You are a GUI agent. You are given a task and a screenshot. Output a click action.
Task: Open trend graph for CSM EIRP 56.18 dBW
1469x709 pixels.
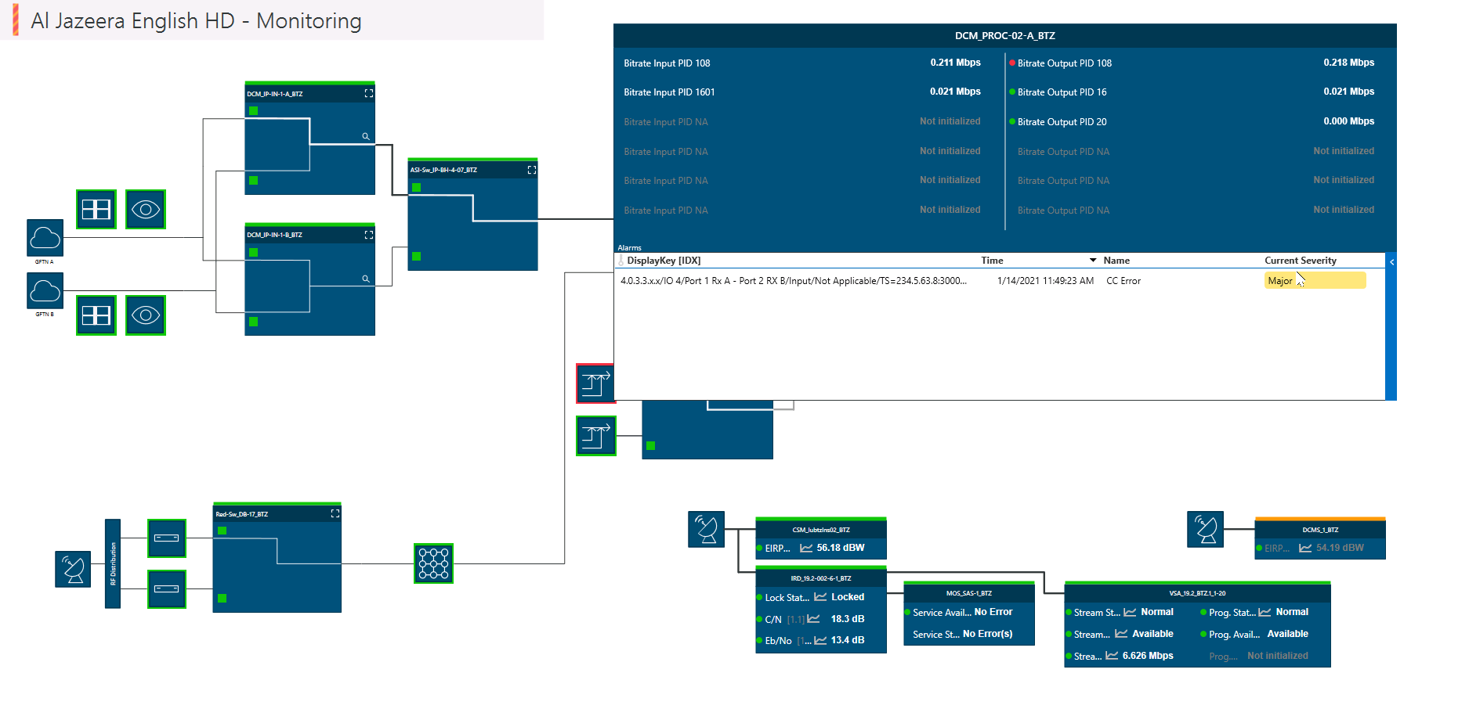pos(806,548)
